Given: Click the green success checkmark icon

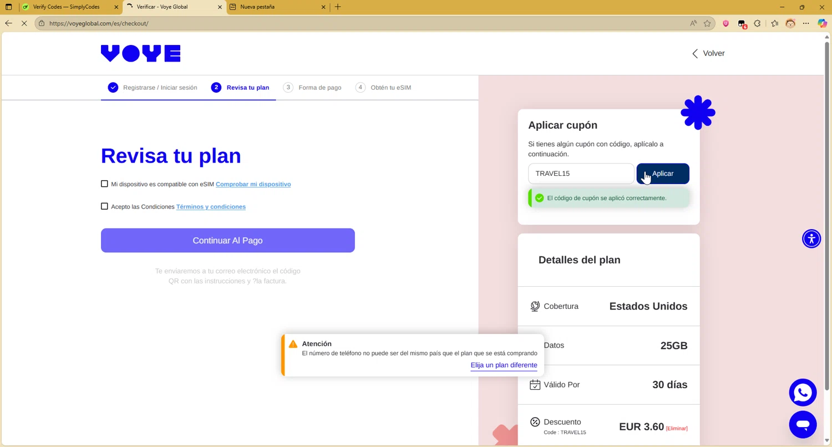Looking at the screenshot, I should coord(539,198).
